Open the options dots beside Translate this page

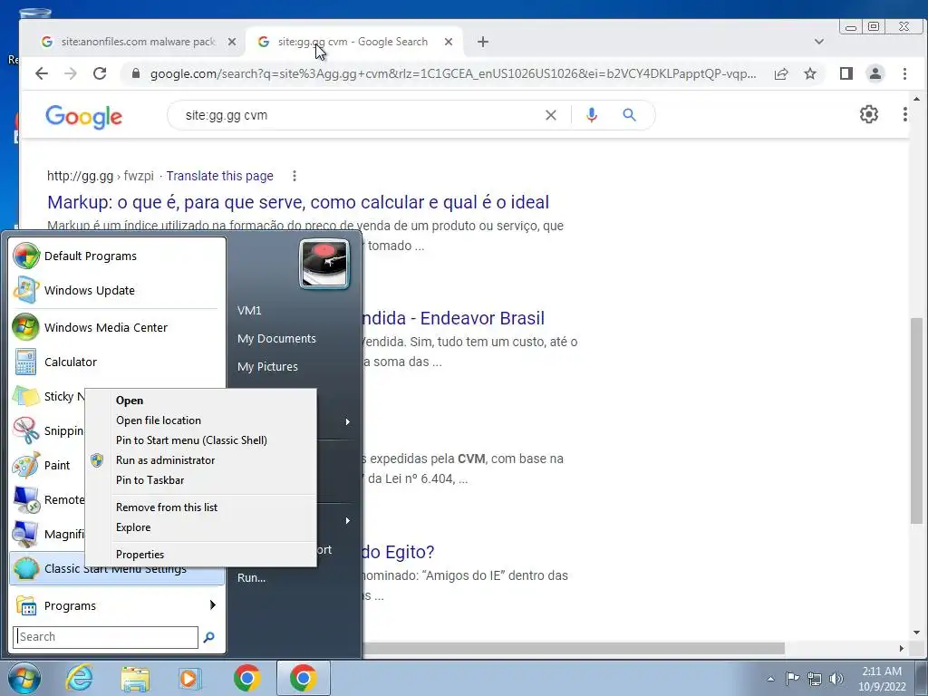(x=295, y=176)
